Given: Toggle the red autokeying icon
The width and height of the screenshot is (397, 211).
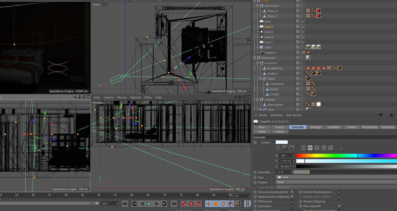Looking at the screenshot, I should click(191, 204).
